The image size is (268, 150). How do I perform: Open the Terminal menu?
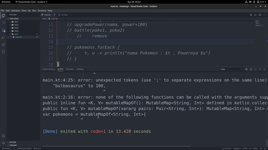pos(42,10)
